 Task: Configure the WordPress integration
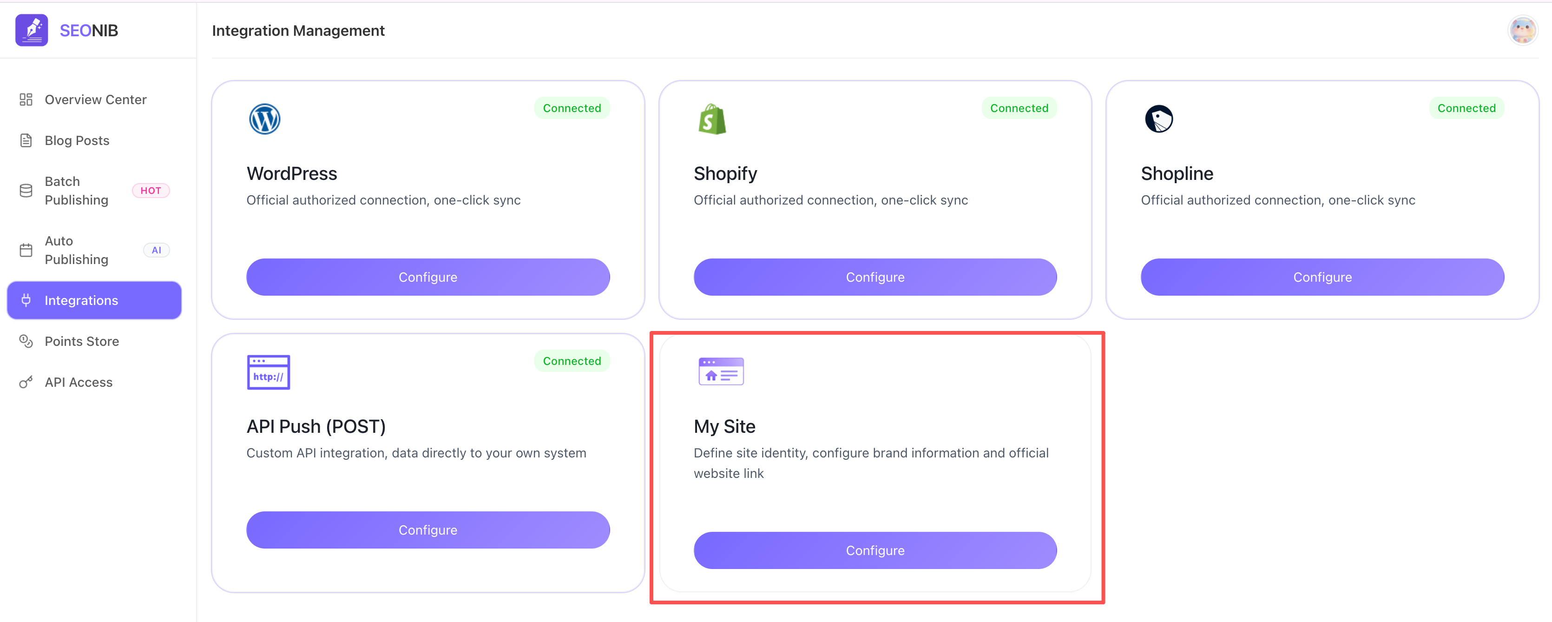(428, 277)
